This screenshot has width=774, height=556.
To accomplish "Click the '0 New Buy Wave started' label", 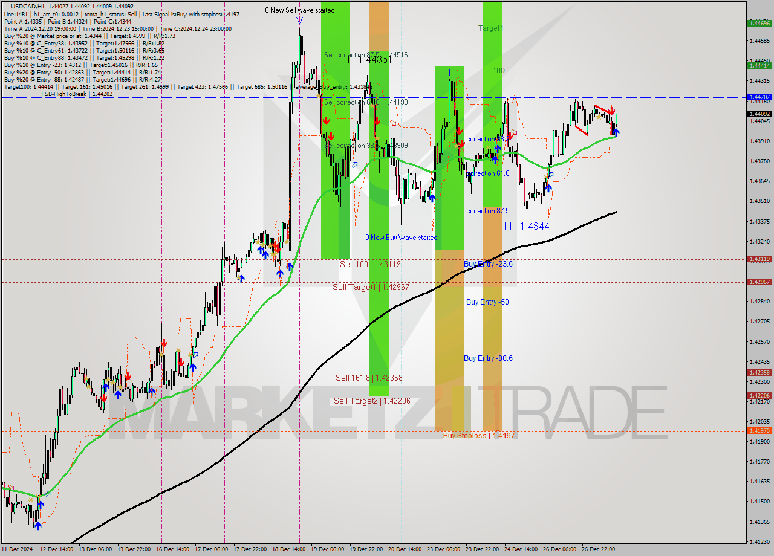I will tap(402, 238).
